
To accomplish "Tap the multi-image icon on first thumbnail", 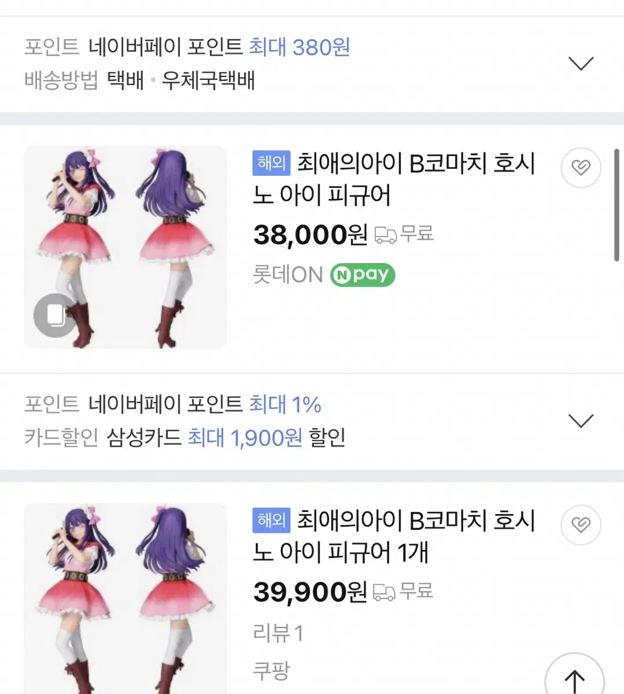I will pos(56,315).
